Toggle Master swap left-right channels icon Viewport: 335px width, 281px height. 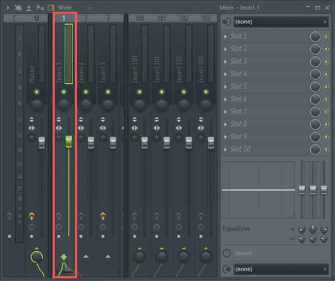pyautogui.click(x=32, y=128)
